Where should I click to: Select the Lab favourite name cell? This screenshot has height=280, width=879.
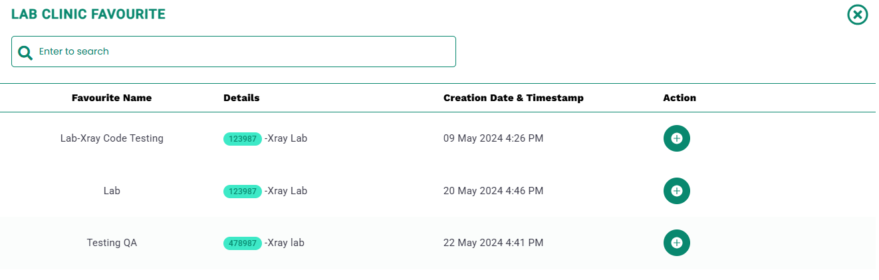click(x=112, y=191)
